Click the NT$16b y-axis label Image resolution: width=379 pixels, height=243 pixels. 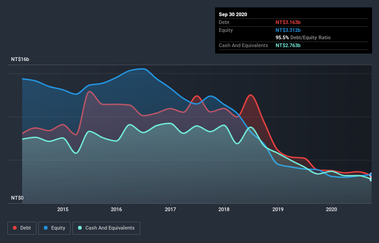pyautogui.click(x=20, y=59)
